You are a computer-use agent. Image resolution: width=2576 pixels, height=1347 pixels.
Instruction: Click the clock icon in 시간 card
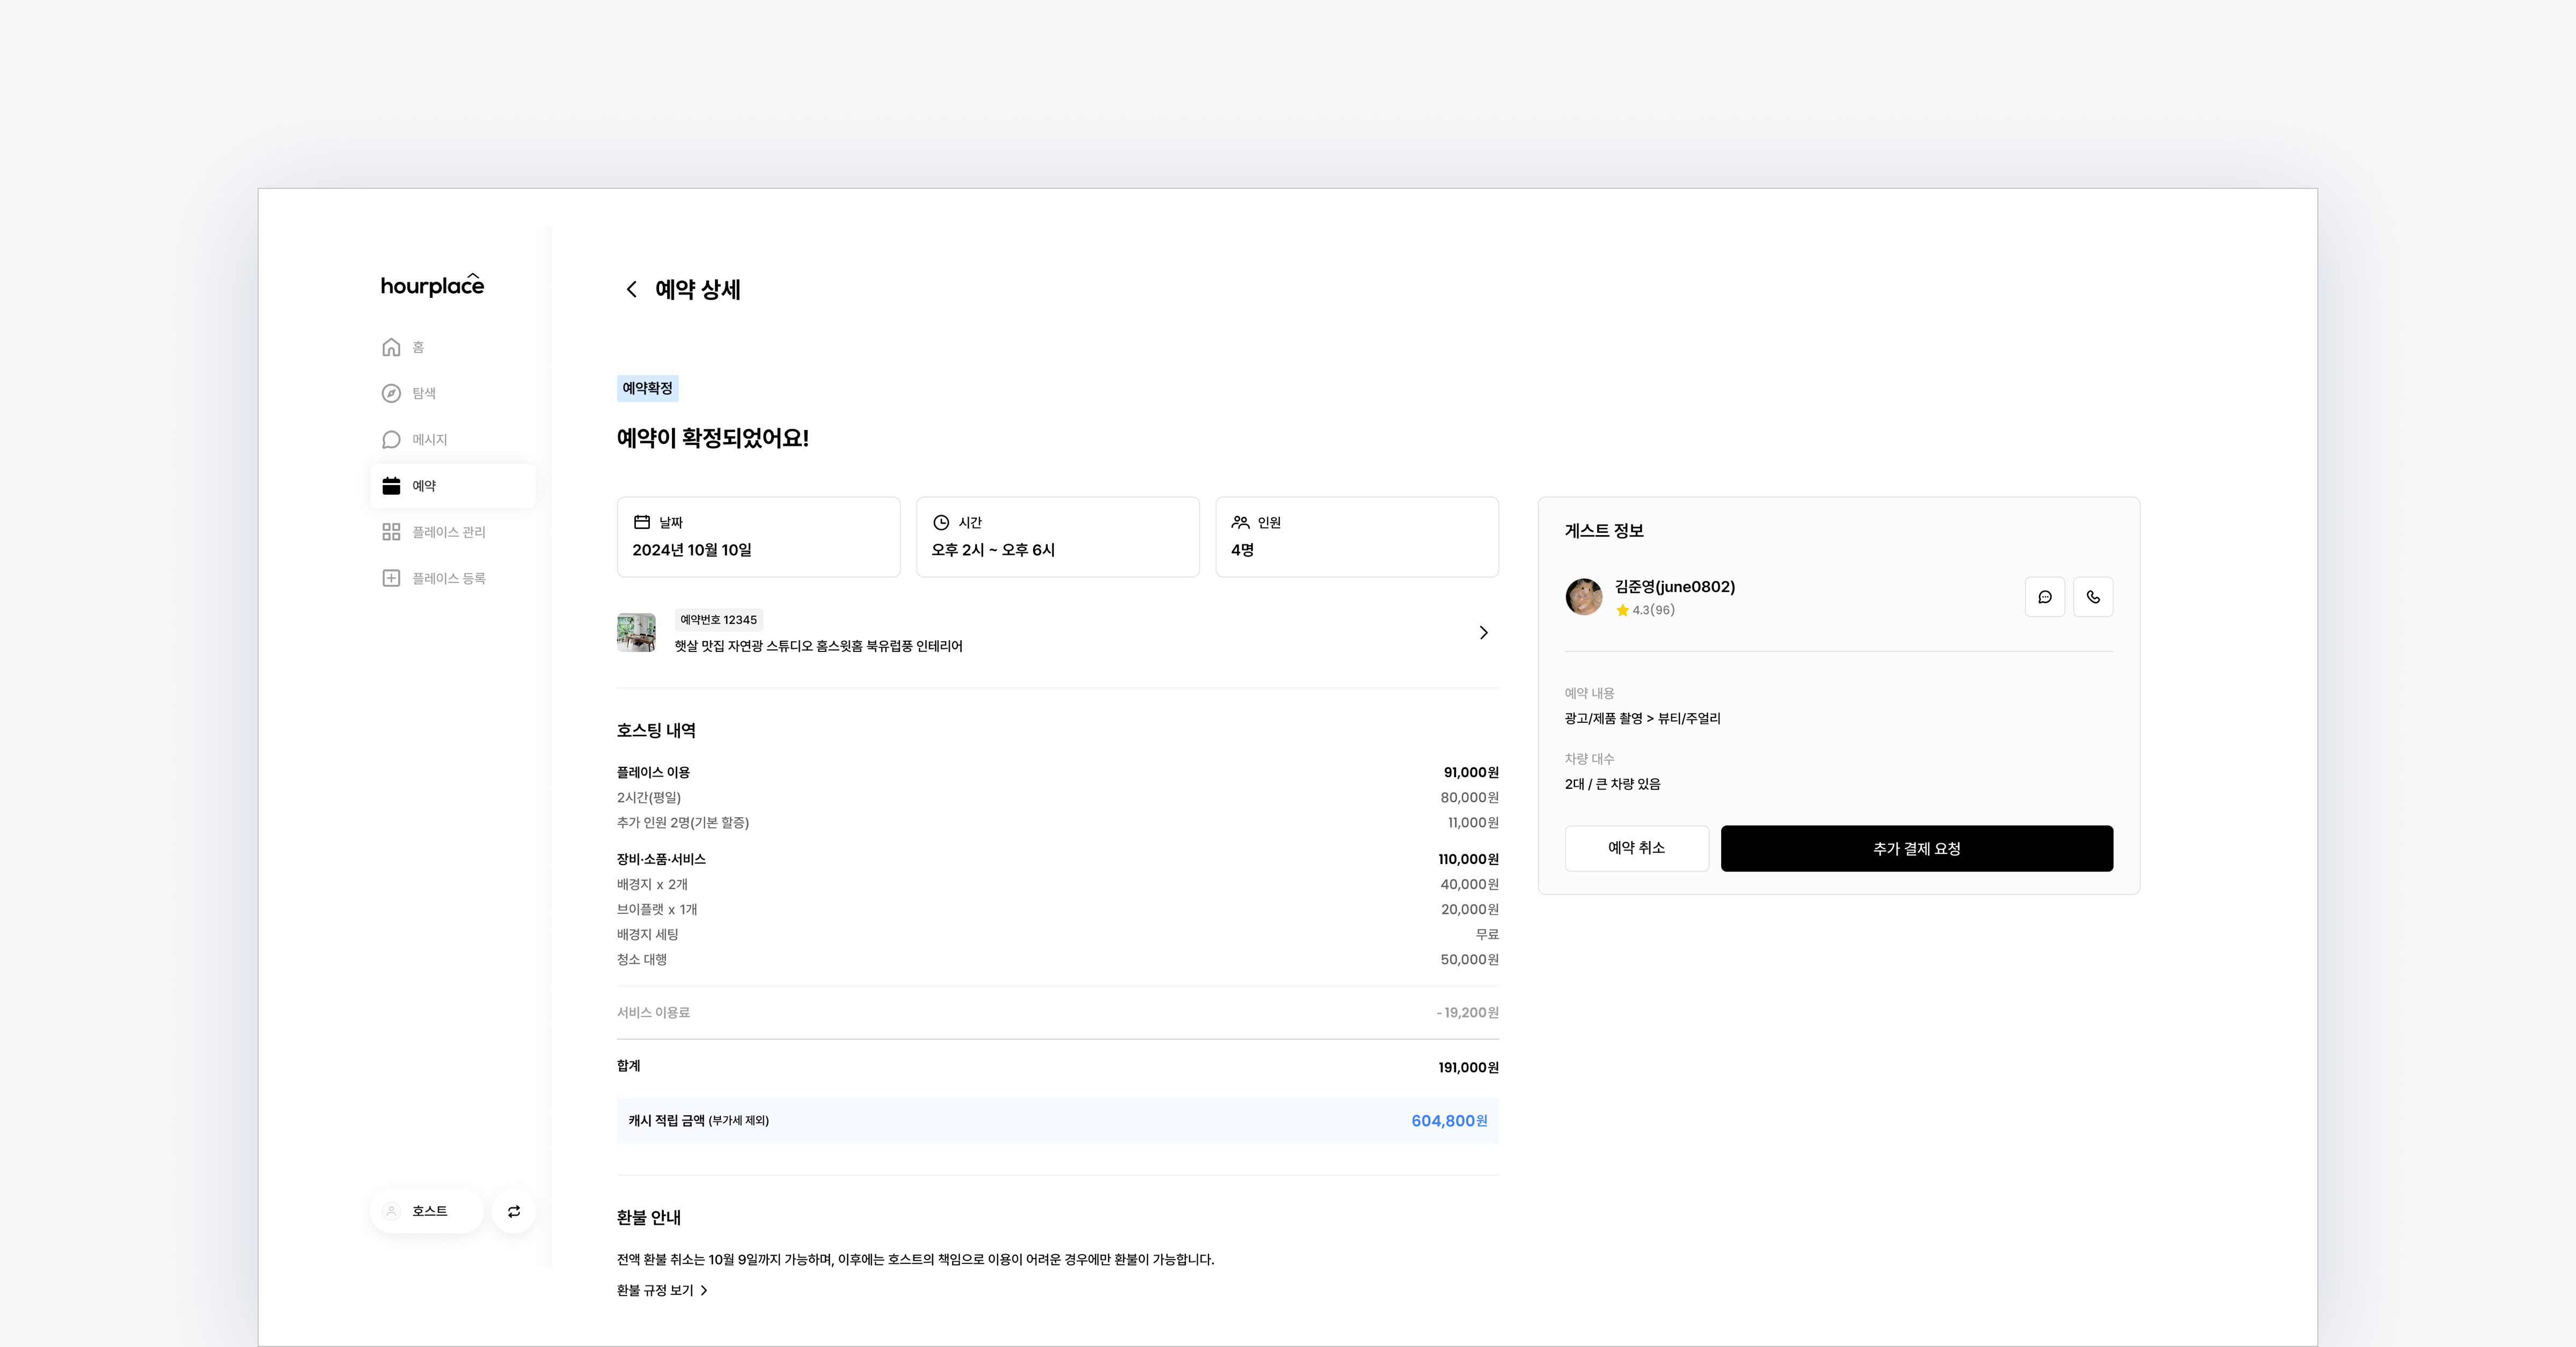click(941, 522)
